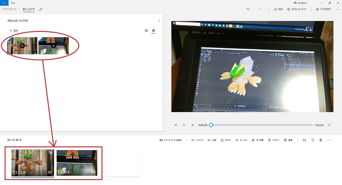Delete the selected clip with trash icon
The height and width of the screenshot is (185, 342).
(x=321, y=140)
